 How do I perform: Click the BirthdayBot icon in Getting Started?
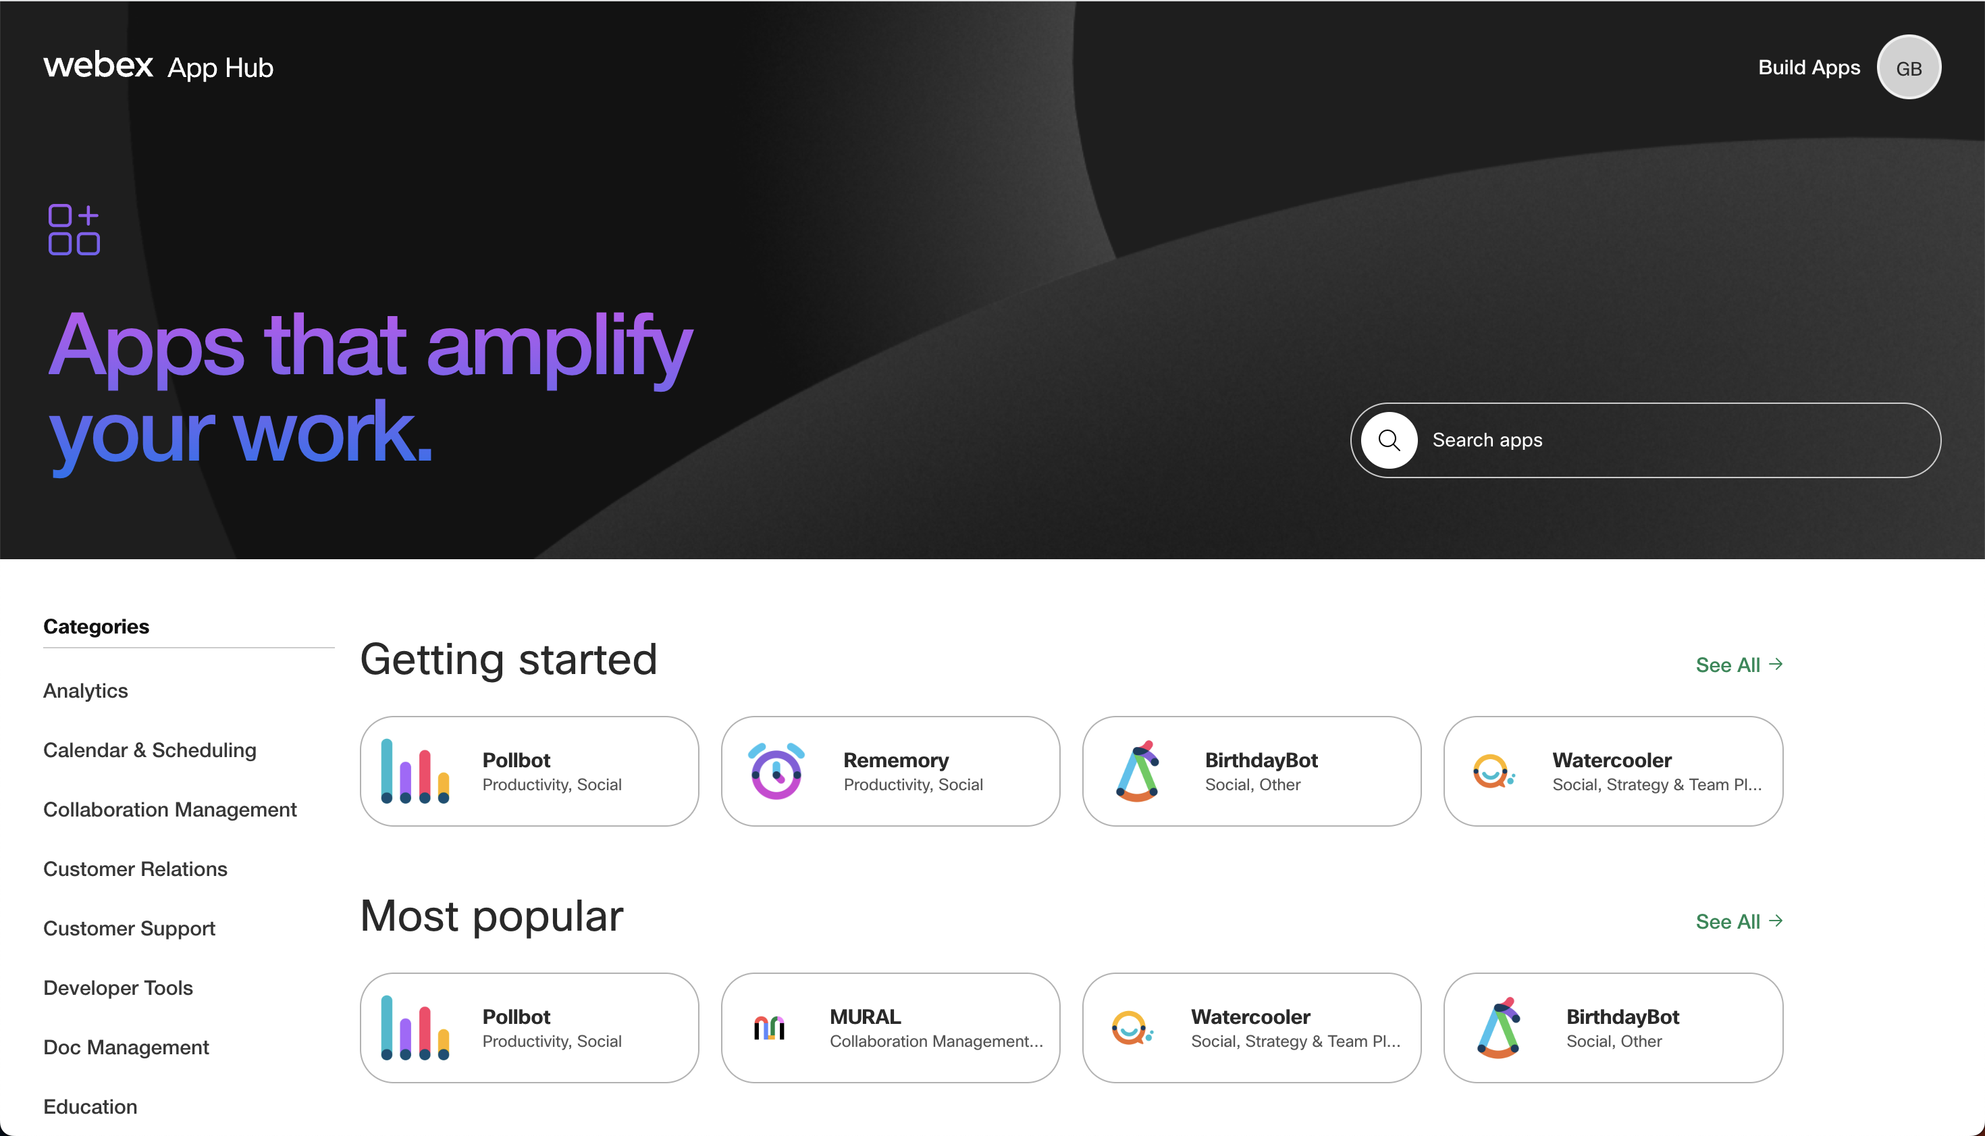[x=1140, y=771]
